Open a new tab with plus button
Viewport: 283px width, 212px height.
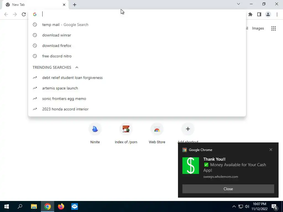click(75, 5)
